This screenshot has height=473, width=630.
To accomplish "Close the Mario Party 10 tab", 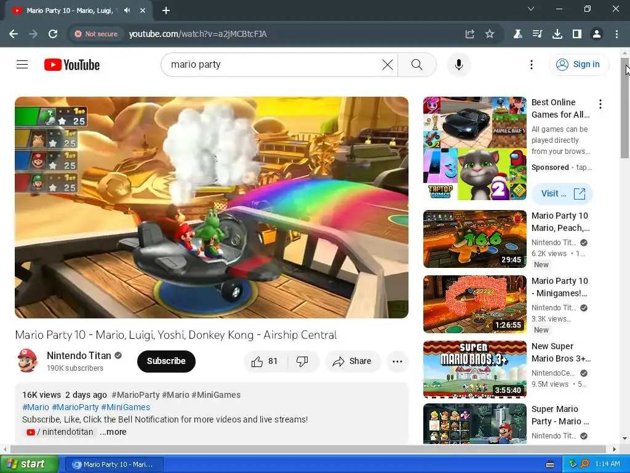I will point(143,10).
